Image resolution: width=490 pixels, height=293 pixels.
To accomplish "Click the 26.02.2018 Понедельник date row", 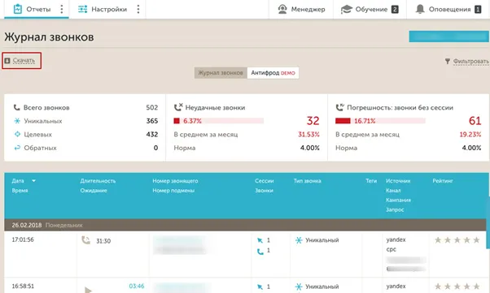I will click(245, 225).
